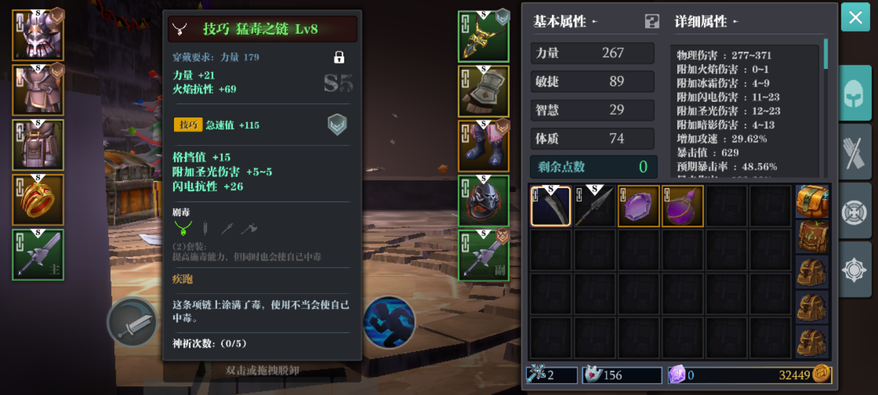Expand the 基本属性 dropdown arrow
Image resolution: width=878 pixels, height=395 pixels.
(x=595, y=22)
